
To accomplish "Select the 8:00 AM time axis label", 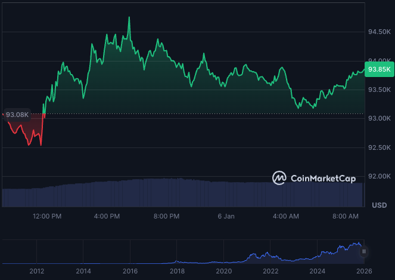I will pos(346,216).
